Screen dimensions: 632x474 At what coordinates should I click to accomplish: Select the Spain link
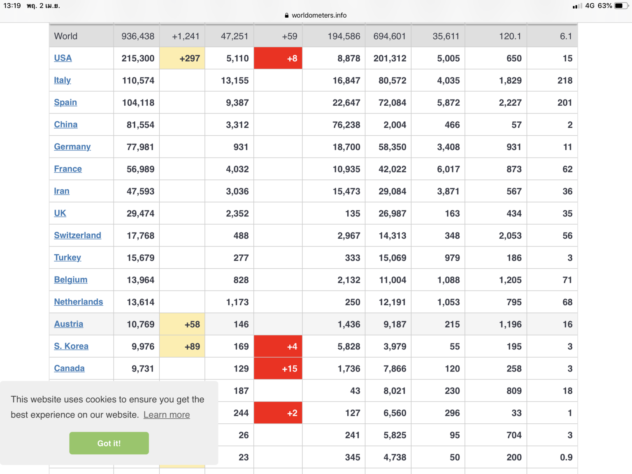coord(65,102)
